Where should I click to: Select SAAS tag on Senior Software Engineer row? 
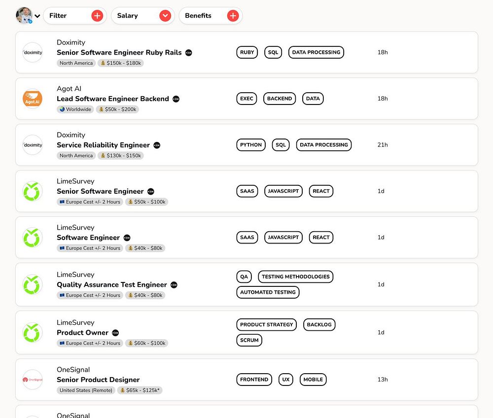(x=247, y=191)
